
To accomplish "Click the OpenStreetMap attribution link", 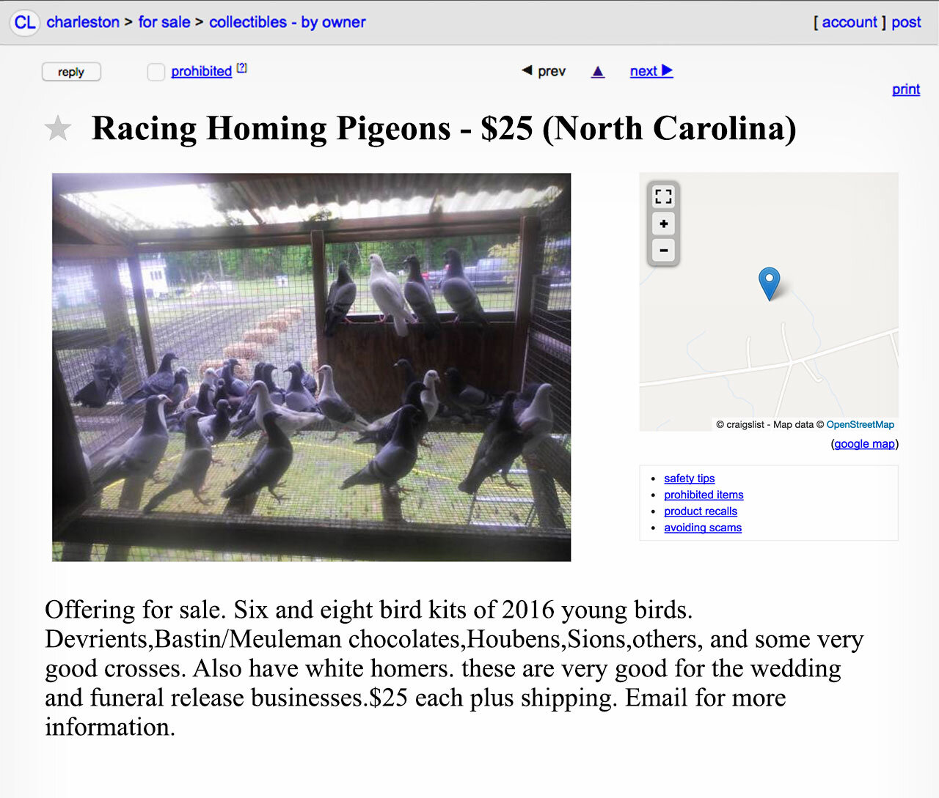I will coord(860,424).
